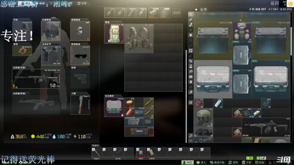Open the upper small grey case in stash
The height and width of the screenshot is (165, 294).
point(242,55)
